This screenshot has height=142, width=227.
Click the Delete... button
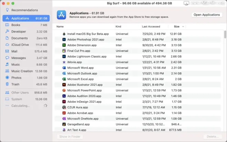[x=213, y=137]
